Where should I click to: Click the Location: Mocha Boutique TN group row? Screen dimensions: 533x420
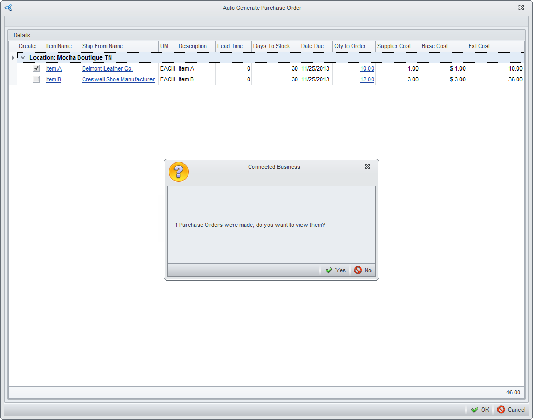click(x=271, y=57)
